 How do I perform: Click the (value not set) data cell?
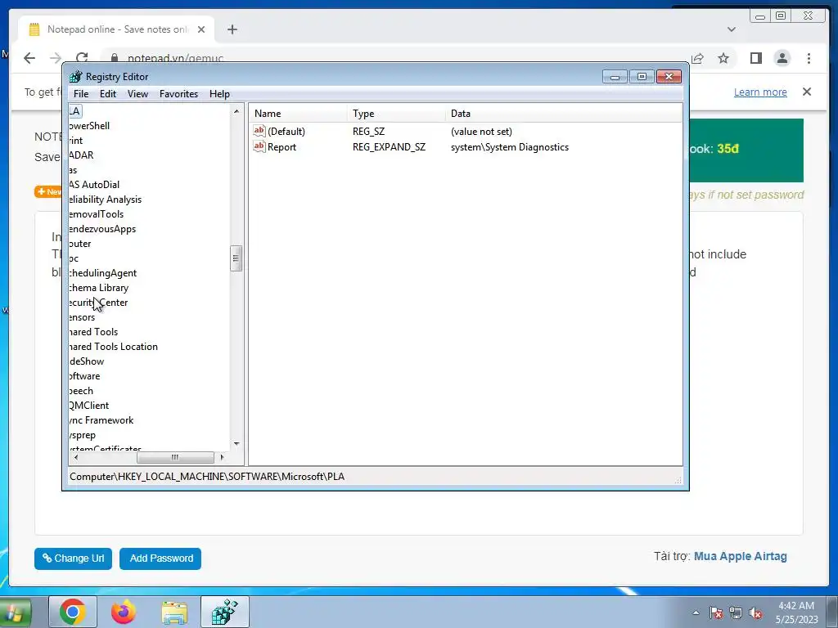[481, 132]
